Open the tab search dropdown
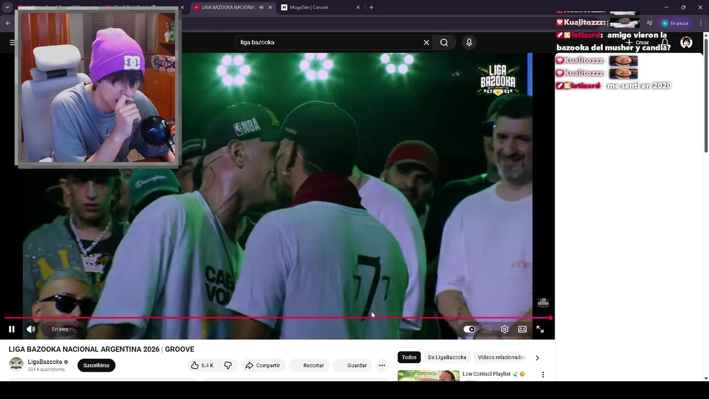 pyautogui.click(x=7, y=7)
